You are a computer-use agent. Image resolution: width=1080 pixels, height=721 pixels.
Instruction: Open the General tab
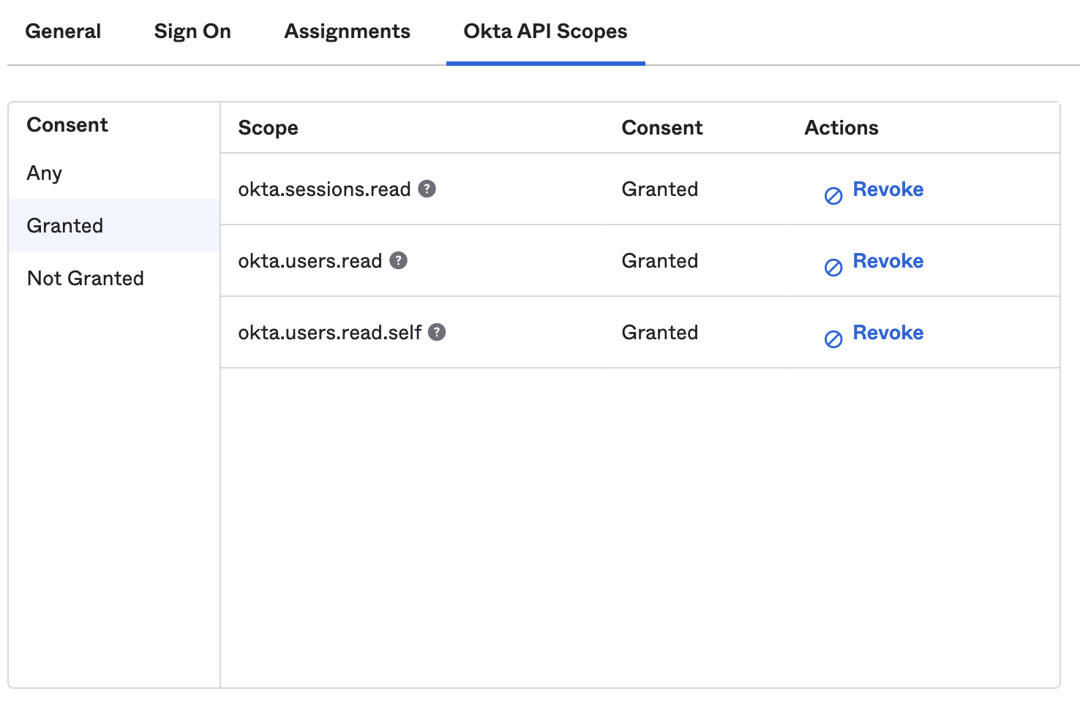[x=63, y=31]
